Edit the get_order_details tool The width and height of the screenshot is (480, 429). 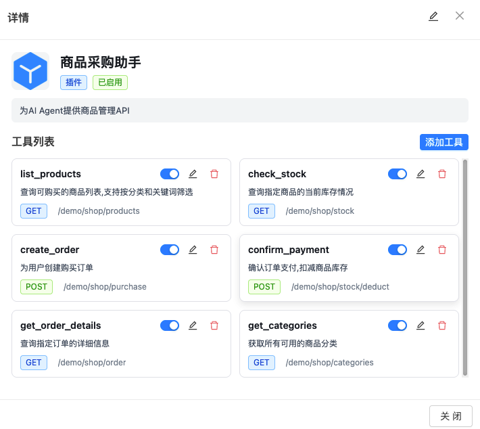pos(193,325)
